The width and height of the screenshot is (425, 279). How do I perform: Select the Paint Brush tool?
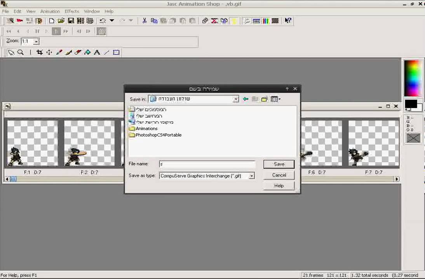pos(68,52)
